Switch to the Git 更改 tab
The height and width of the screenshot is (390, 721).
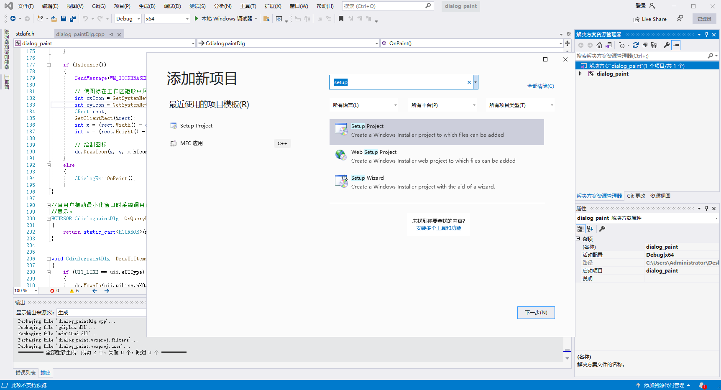[x=636, y=196]
